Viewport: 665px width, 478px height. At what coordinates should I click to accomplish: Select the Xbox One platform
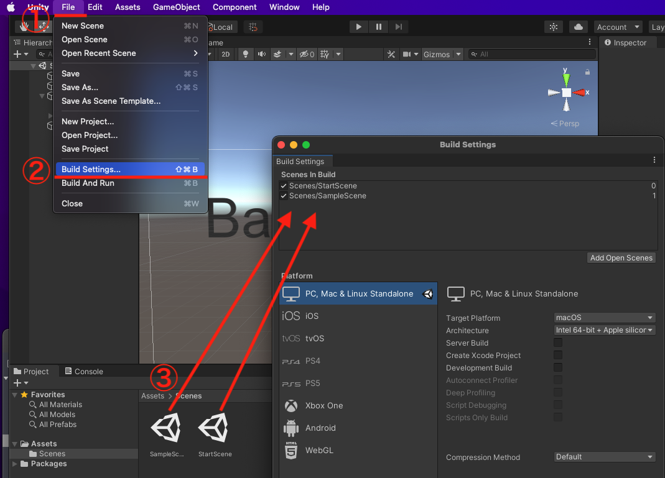click(358, 405)
